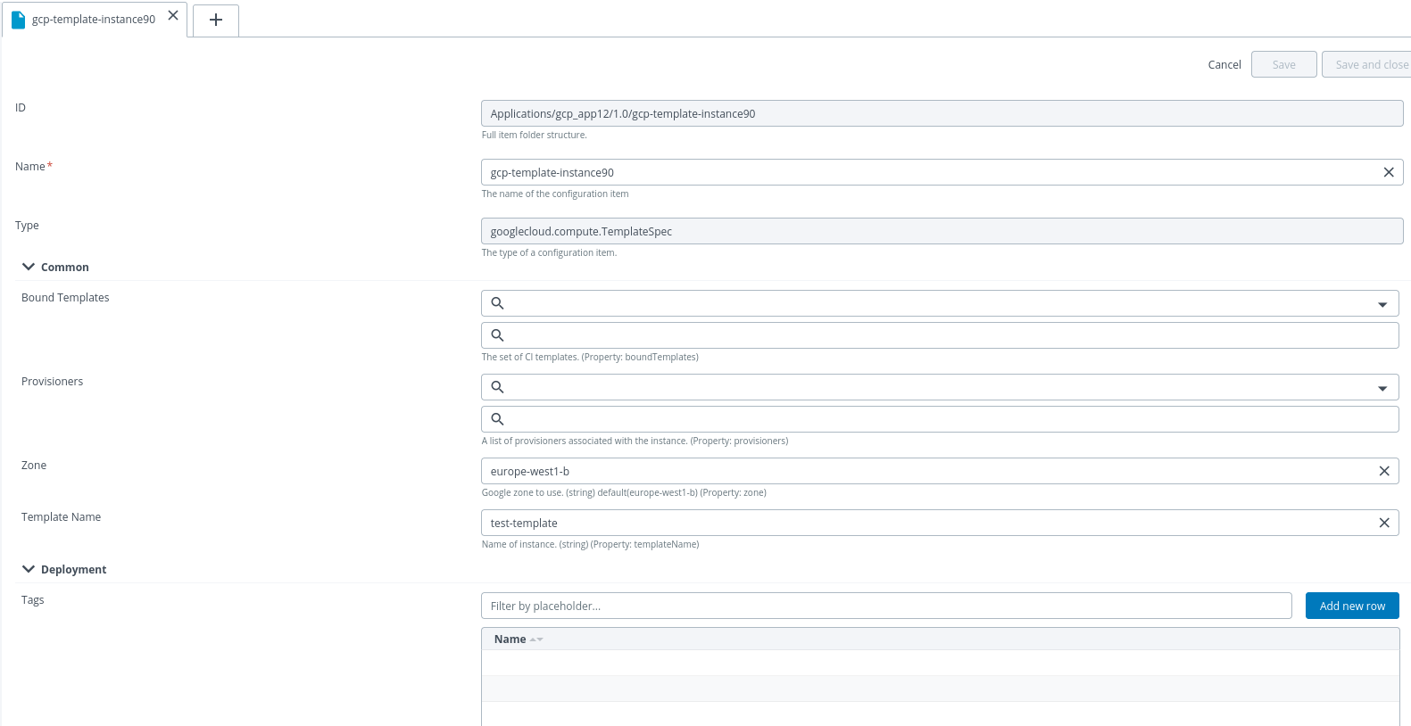The width and height of the screenshot is (1411, 726).
Task: Click the Save and close button
Action: point(1370,64)
